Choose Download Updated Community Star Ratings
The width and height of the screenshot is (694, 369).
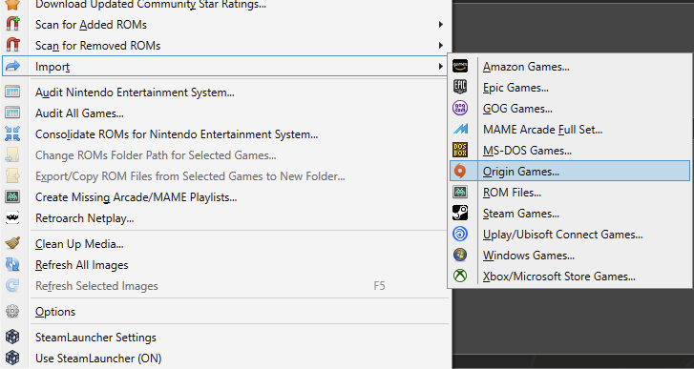151,5
